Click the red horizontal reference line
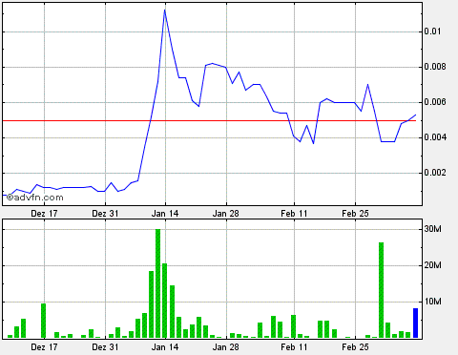Screen dimensions: 458x355 (x=209, y=120)
